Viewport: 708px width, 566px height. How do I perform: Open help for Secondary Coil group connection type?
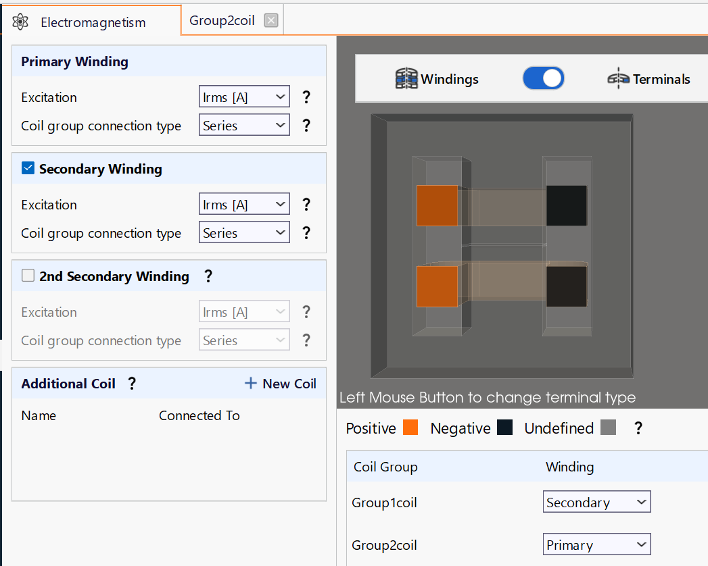pos(306,233)
